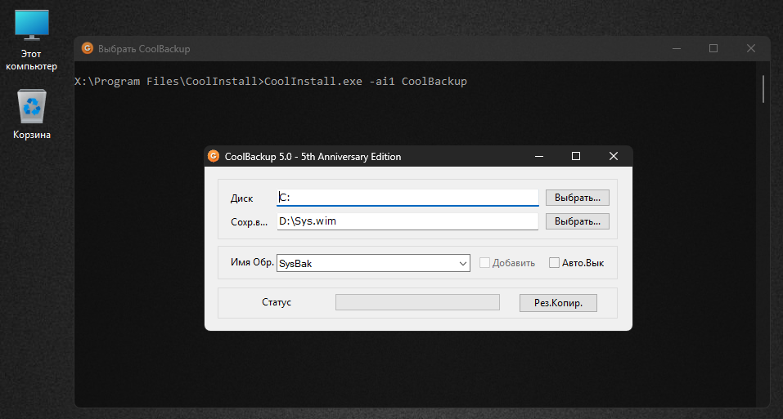Maximize the Выбрать CoolBackup console window
783x419 pixels.
tap(713, 48)
